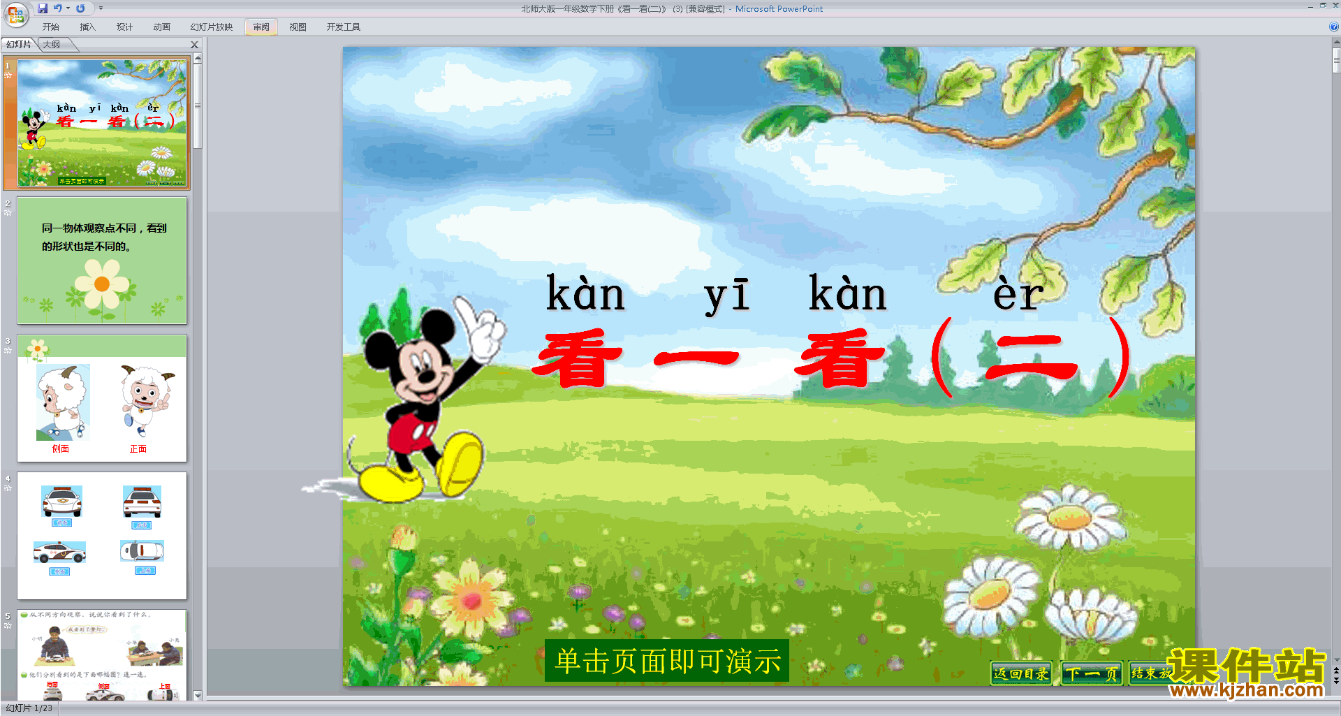This screenshot has height=716, width=1341.
Task: Restore down the PowerPoint window
Action: pyautogui.click(x=1323, y=6)
